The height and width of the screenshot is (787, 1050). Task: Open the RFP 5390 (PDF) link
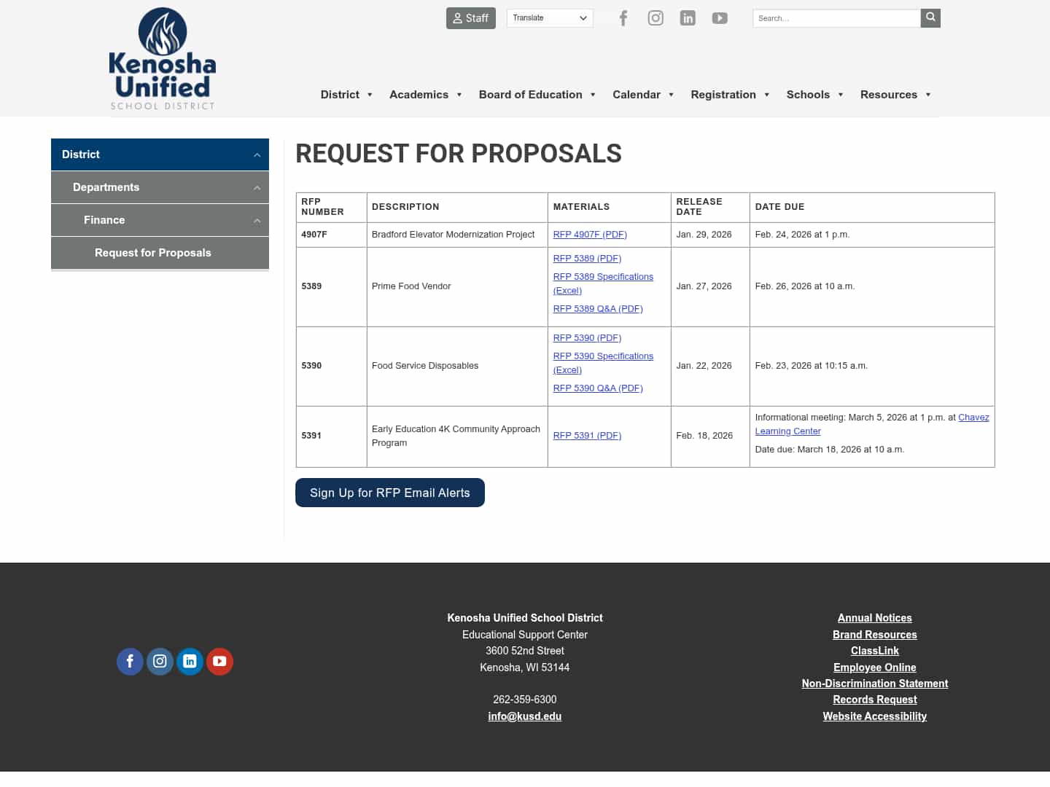(x=587, y=338)
